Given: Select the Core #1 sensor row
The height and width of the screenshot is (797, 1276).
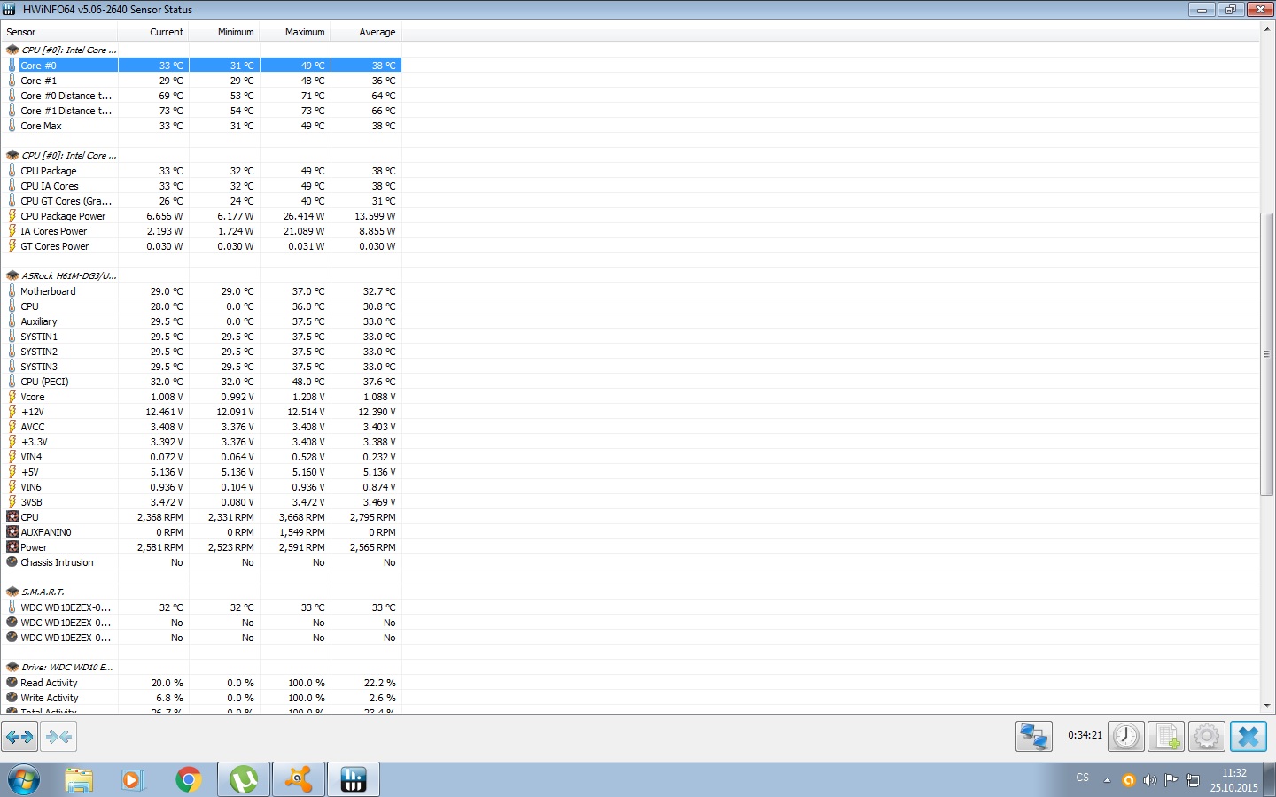Looking at the screenshot, I should pyautogui.click(x=203, y=81).
